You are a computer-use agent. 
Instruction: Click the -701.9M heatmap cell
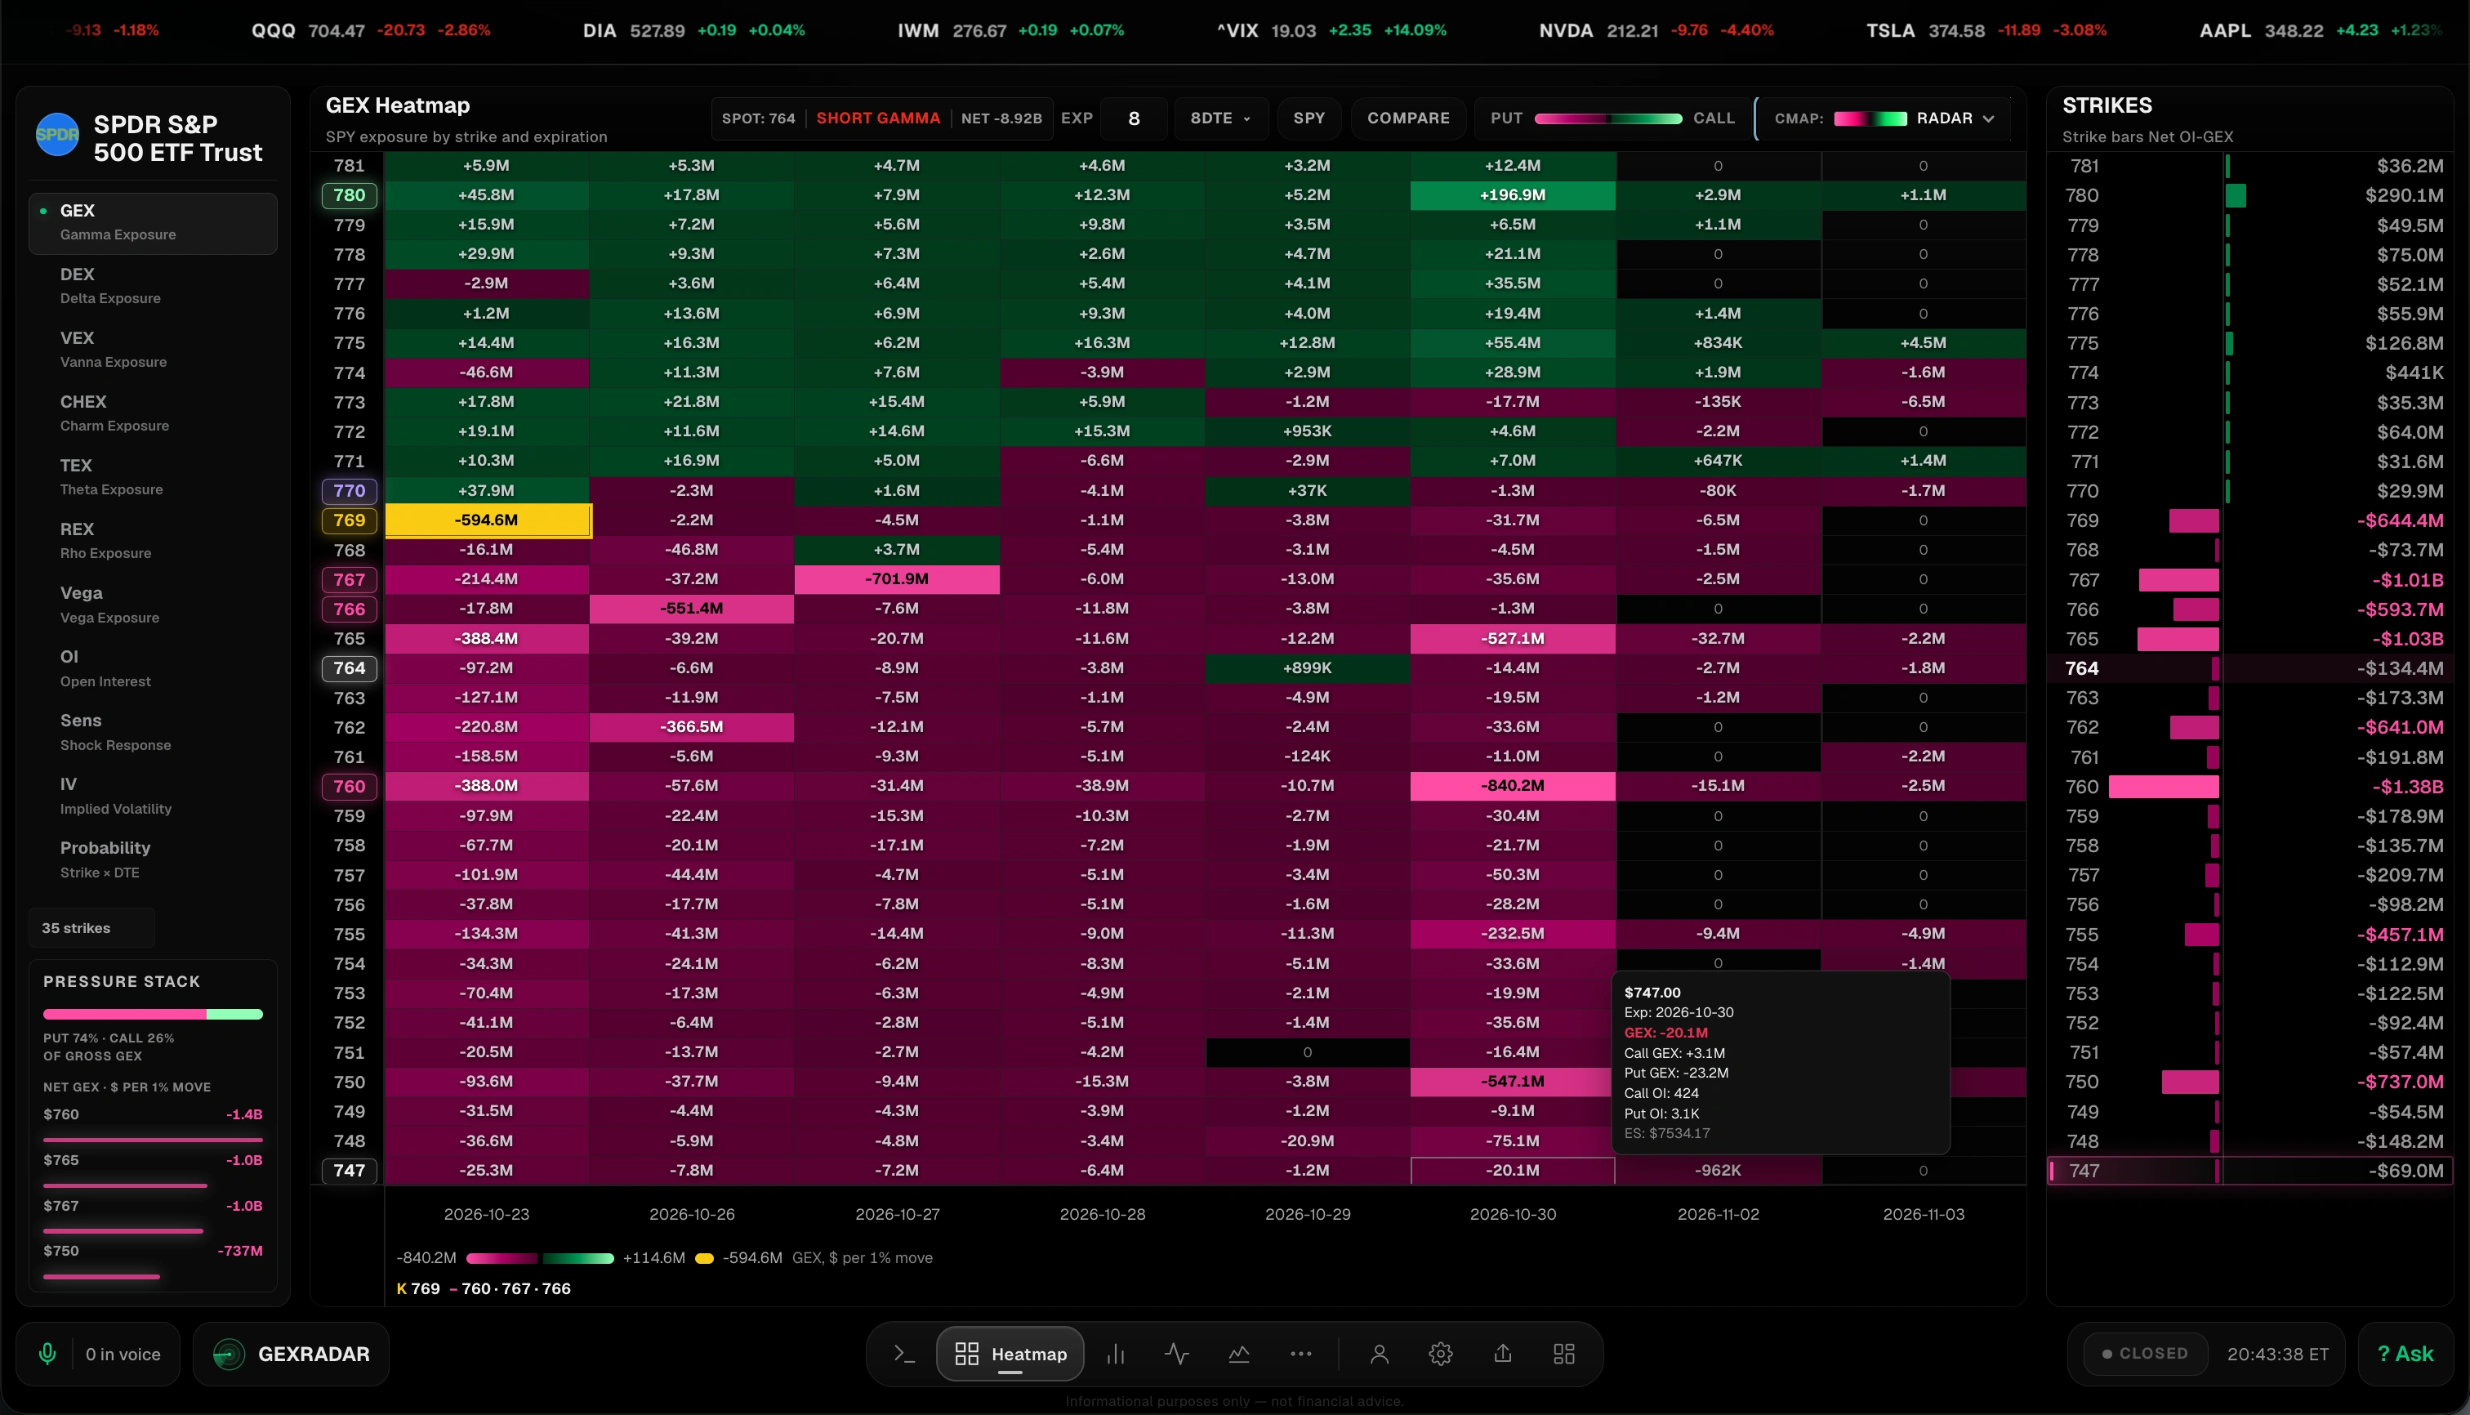897,579
